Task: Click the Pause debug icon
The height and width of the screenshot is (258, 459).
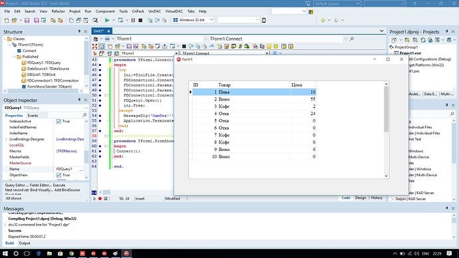Action: 133,20
